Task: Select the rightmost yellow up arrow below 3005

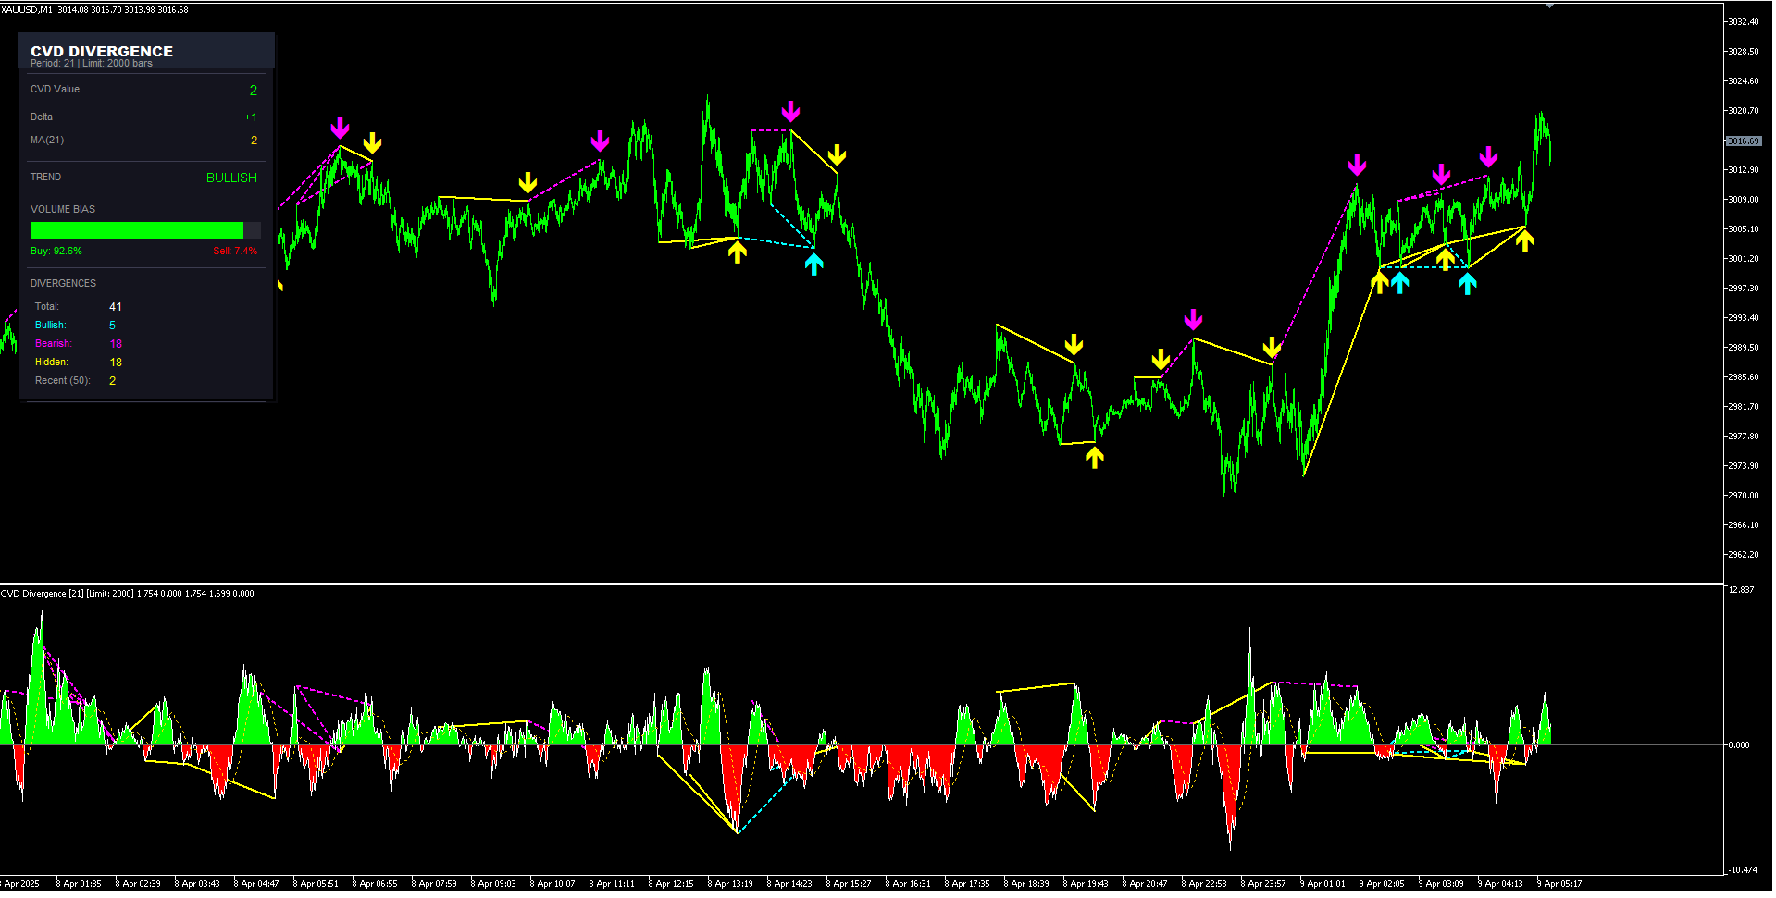Action: [1524, 240]
